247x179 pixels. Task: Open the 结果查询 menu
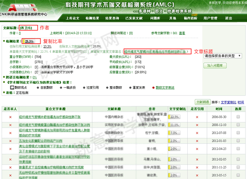112,18
